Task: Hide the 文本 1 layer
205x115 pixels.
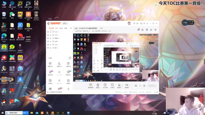Action: (x=48, y=35)
